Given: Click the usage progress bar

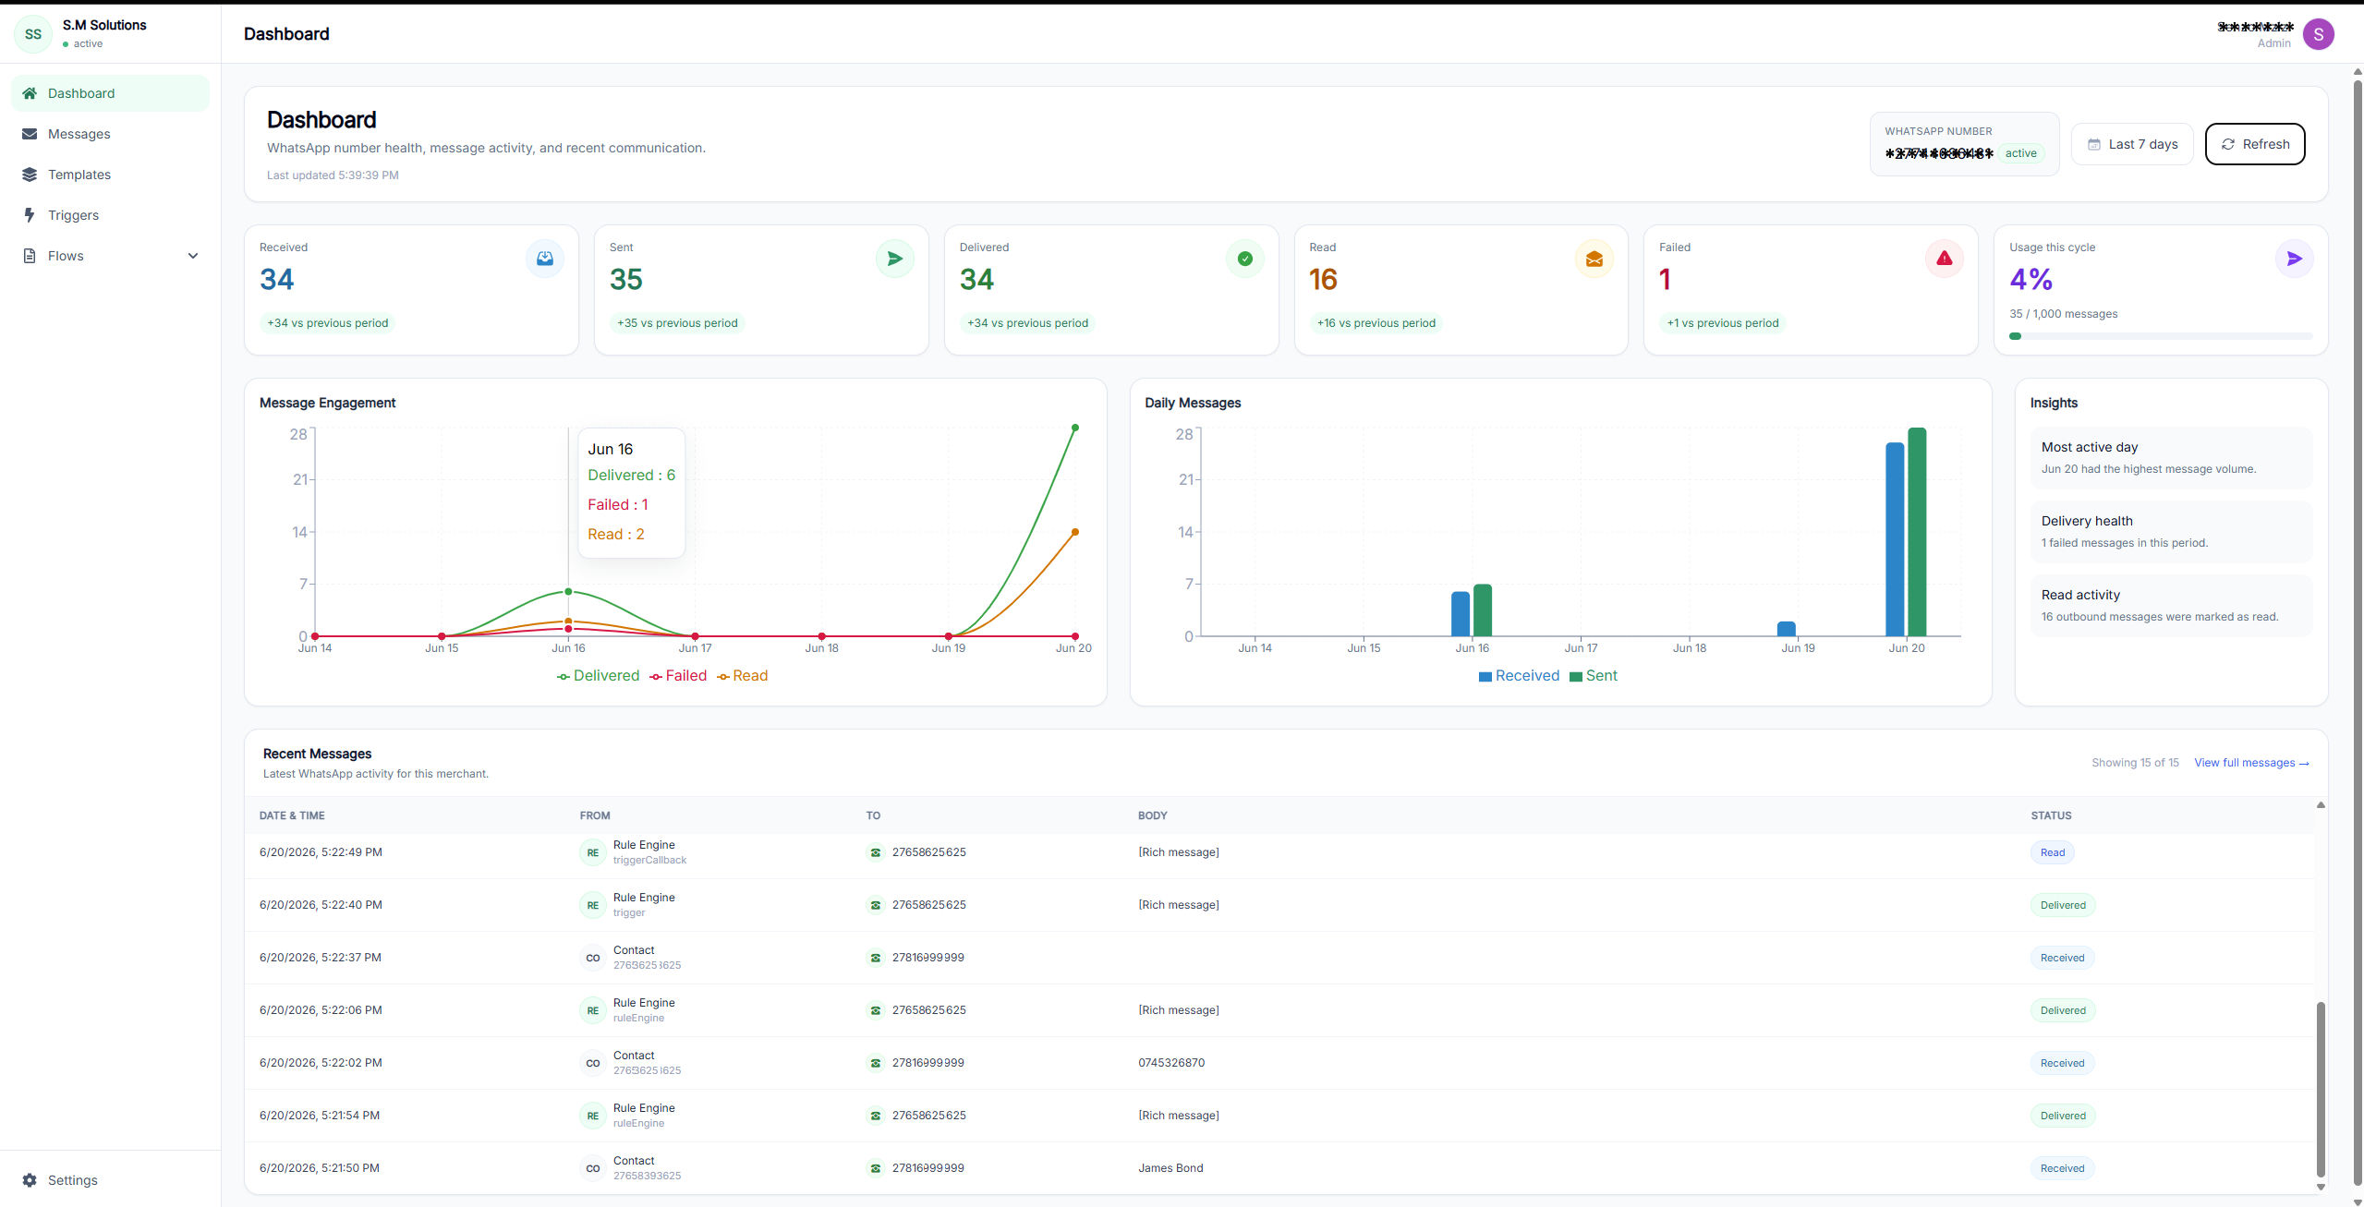Looking at the screenshot, I should tap(2161, 336).
